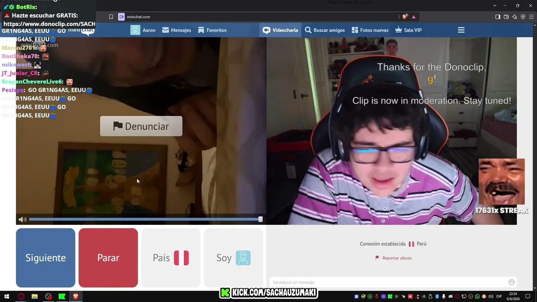Viewport: 537px width, 302px height.
Task: Open the microphone tray icon
Action: pyautogui.click(x=443, y=297)
